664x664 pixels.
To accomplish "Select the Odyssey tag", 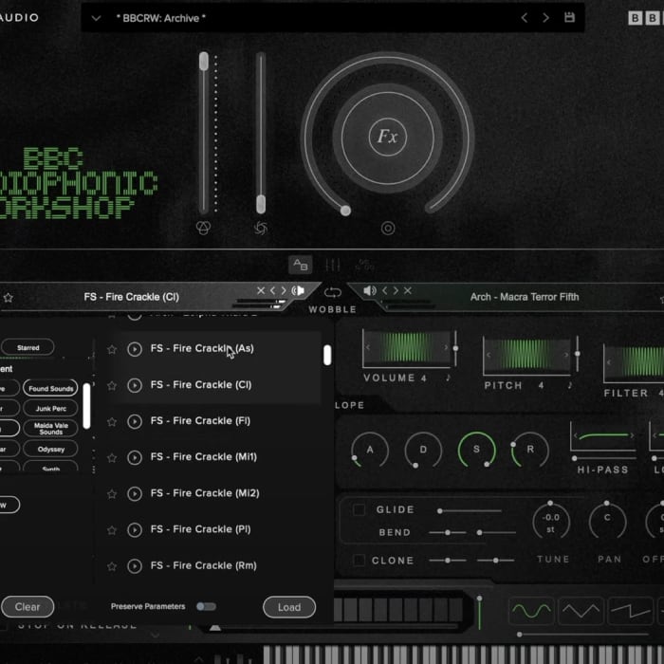I will [x=51, y=449].
